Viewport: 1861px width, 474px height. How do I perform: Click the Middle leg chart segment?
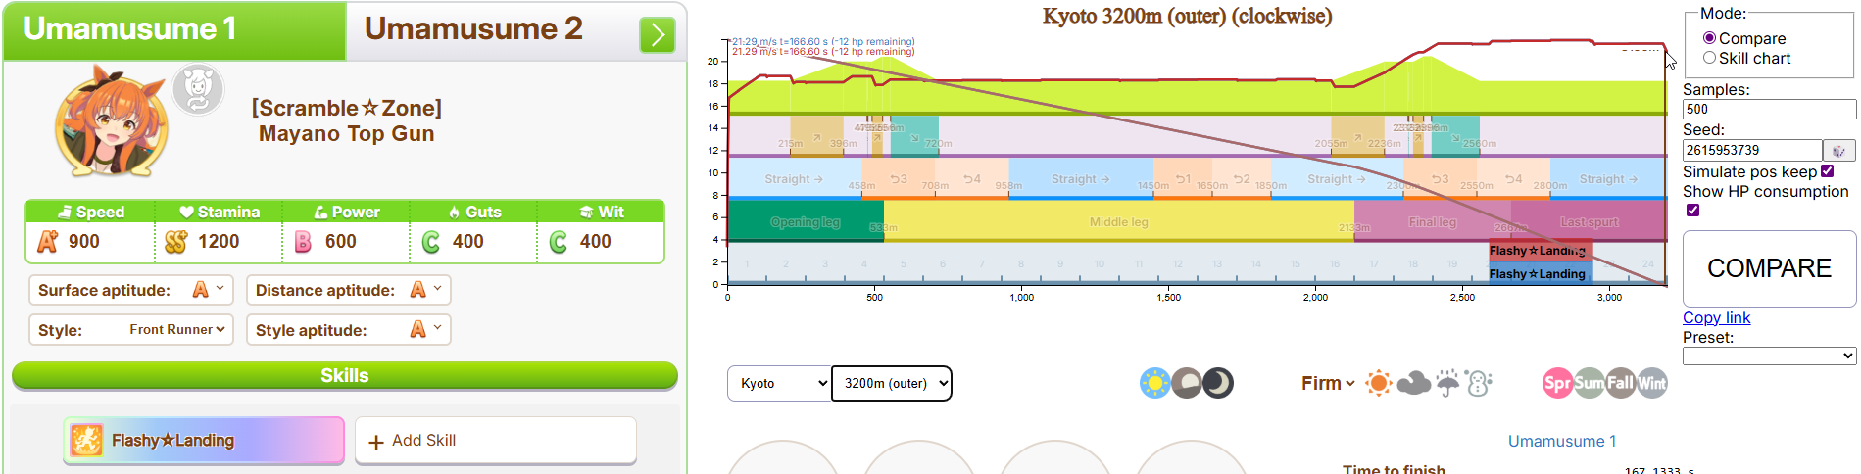(1119, 221)
